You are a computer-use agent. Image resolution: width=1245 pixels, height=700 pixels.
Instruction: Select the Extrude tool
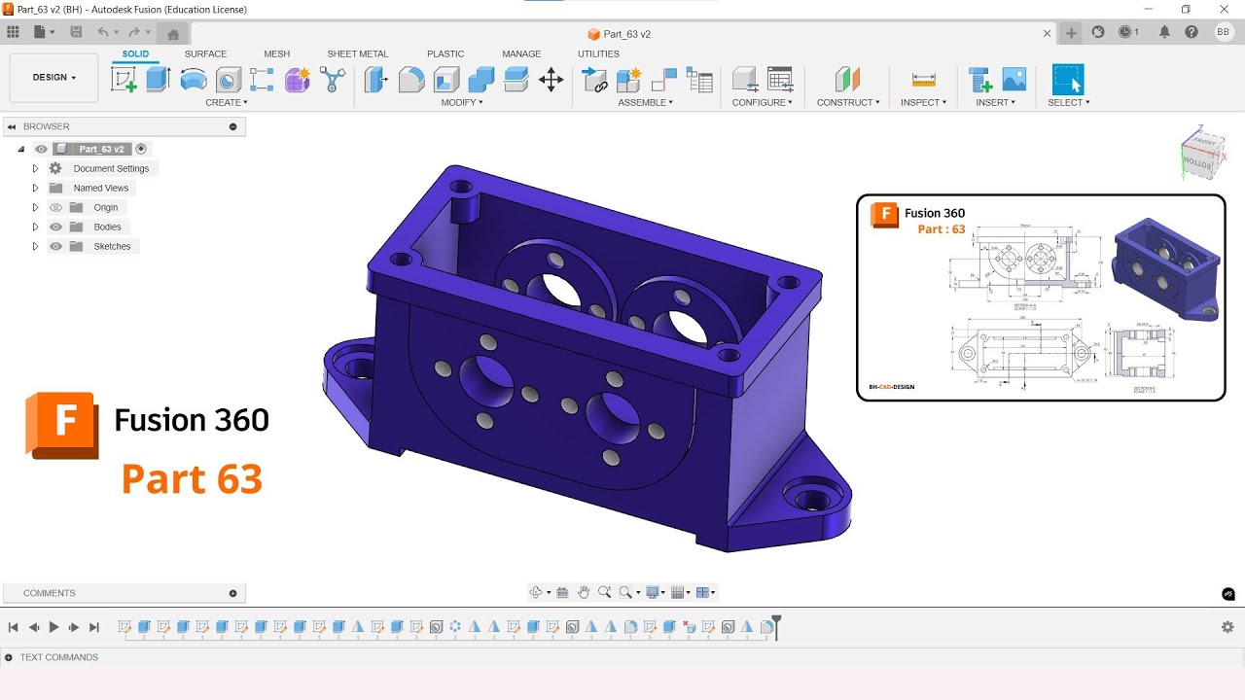(x=159, y=80)
